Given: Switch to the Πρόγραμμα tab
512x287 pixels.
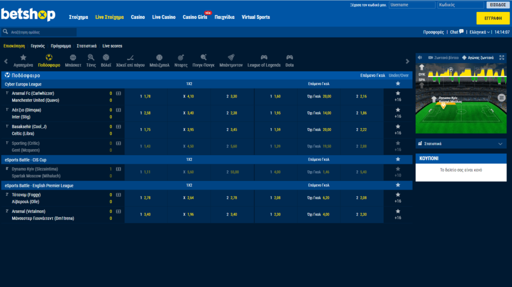Looking at the screenshot, I should coord(60,46).
